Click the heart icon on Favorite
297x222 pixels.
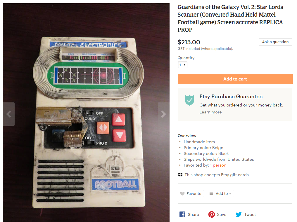coord(182,194)
